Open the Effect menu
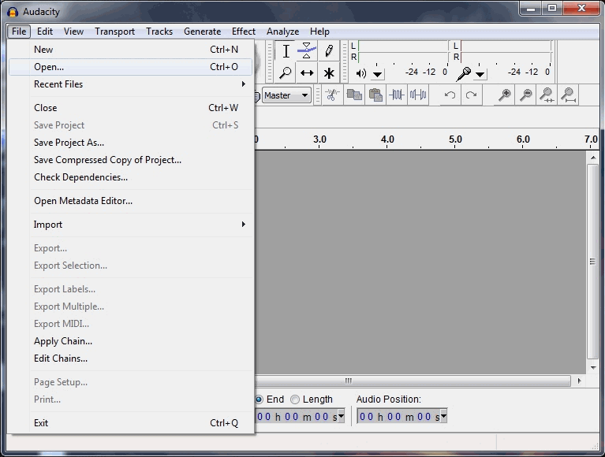This screenshot has height=457, width=605. tap(243, 32)
